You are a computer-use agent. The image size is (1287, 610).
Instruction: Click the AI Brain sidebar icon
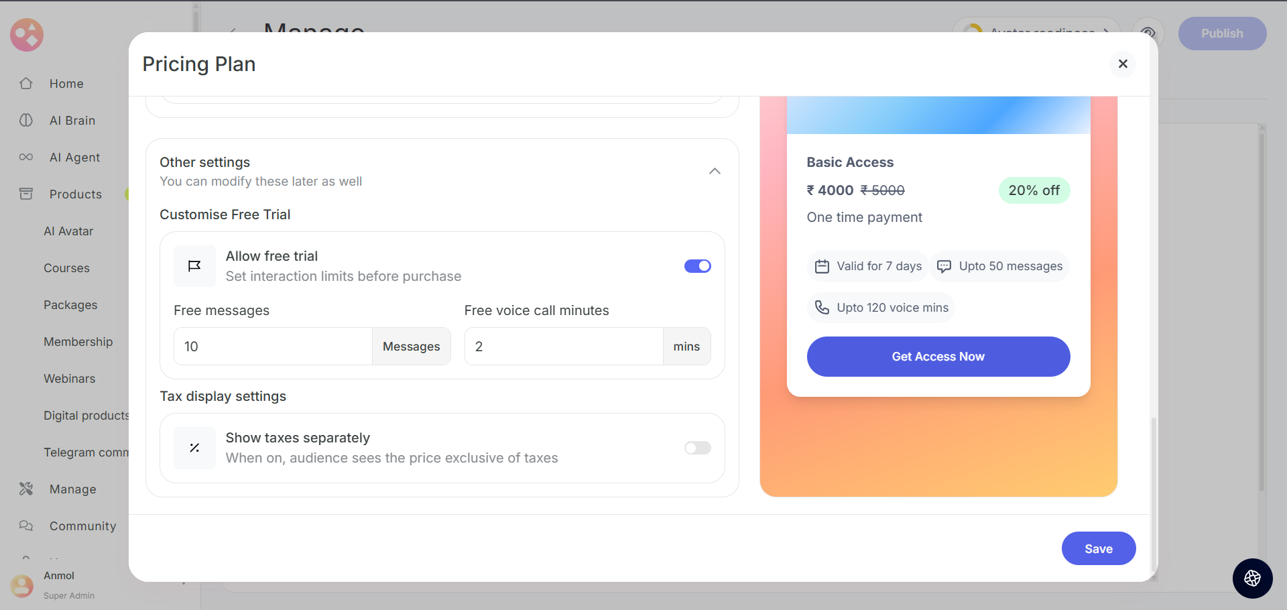click(x=26, y=121)
